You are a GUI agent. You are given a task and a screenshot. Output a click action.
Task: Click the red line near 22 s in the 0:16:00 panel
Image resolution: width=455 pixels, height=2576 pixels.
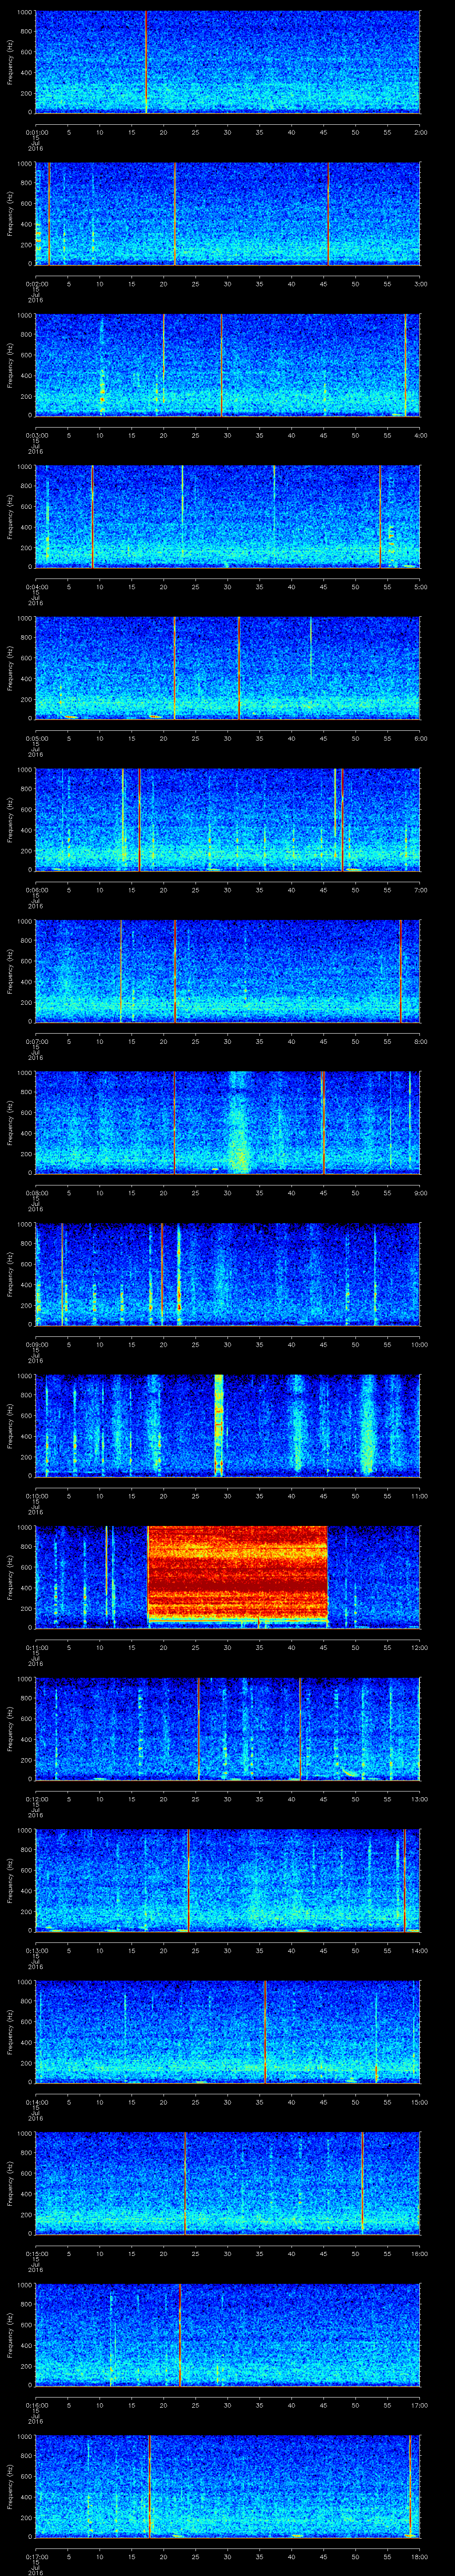click(x=180, y=2334)
